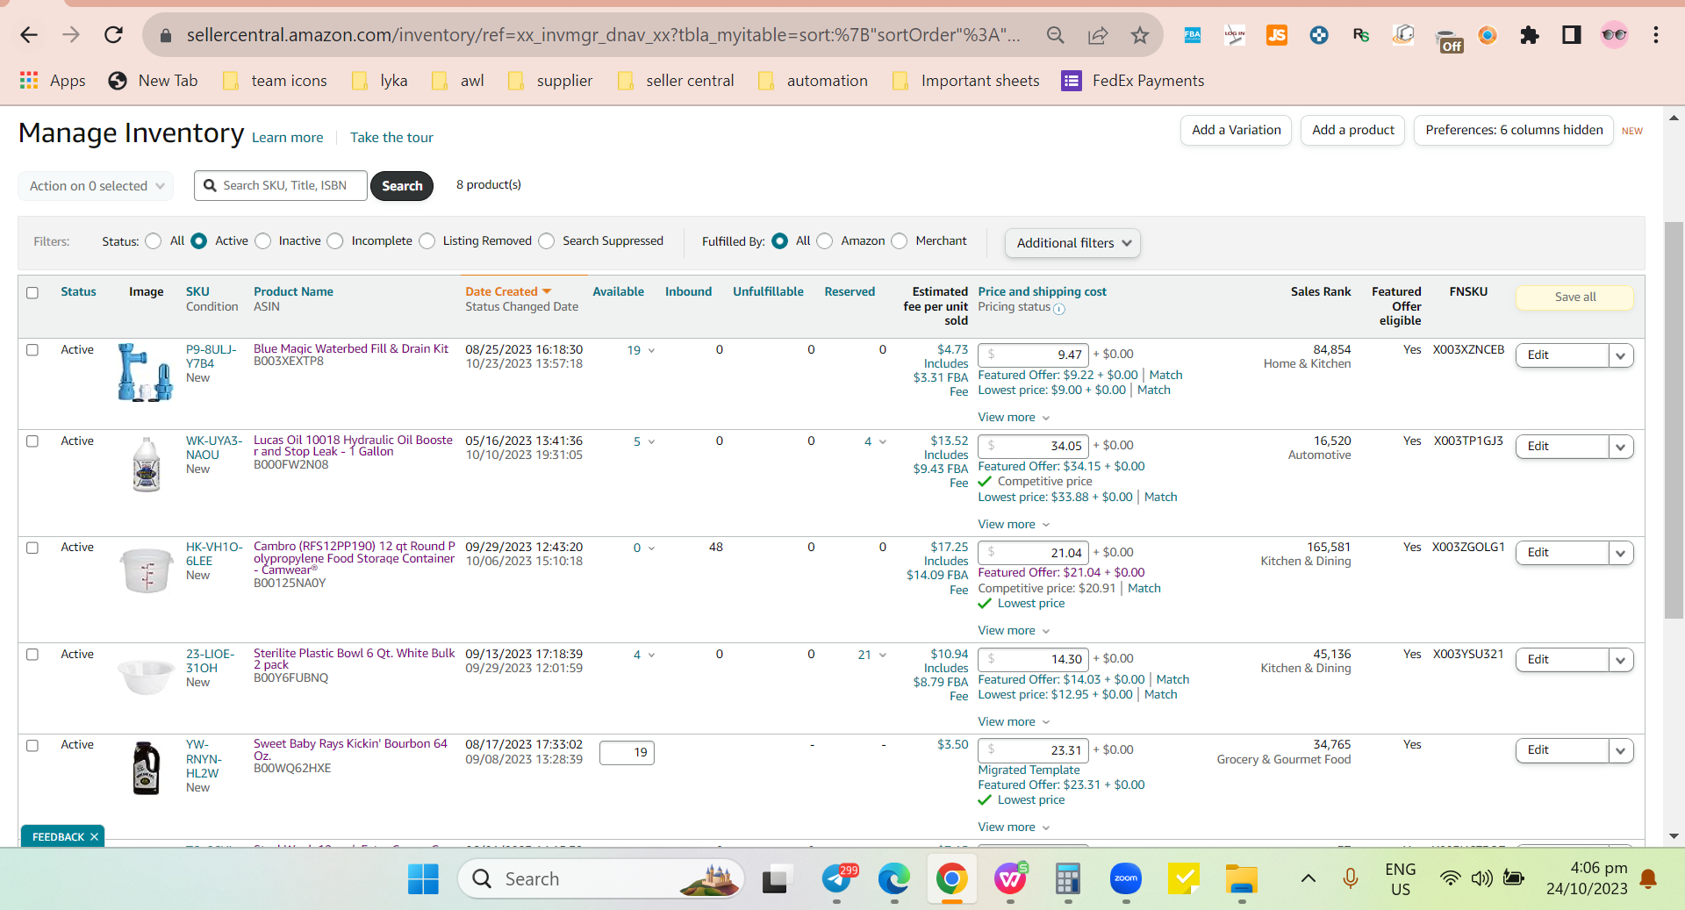Viewport: 1685px width, 910px height.
Task: Click the page vertical scrollbar
Action: tap(1674, 421)
